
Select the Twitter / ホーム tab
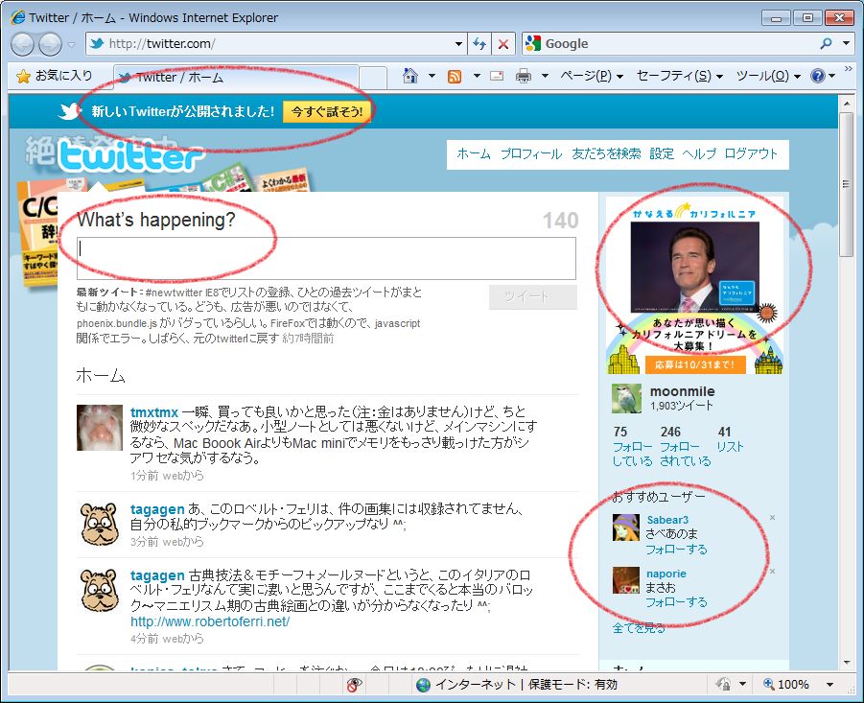coord(235,77)
